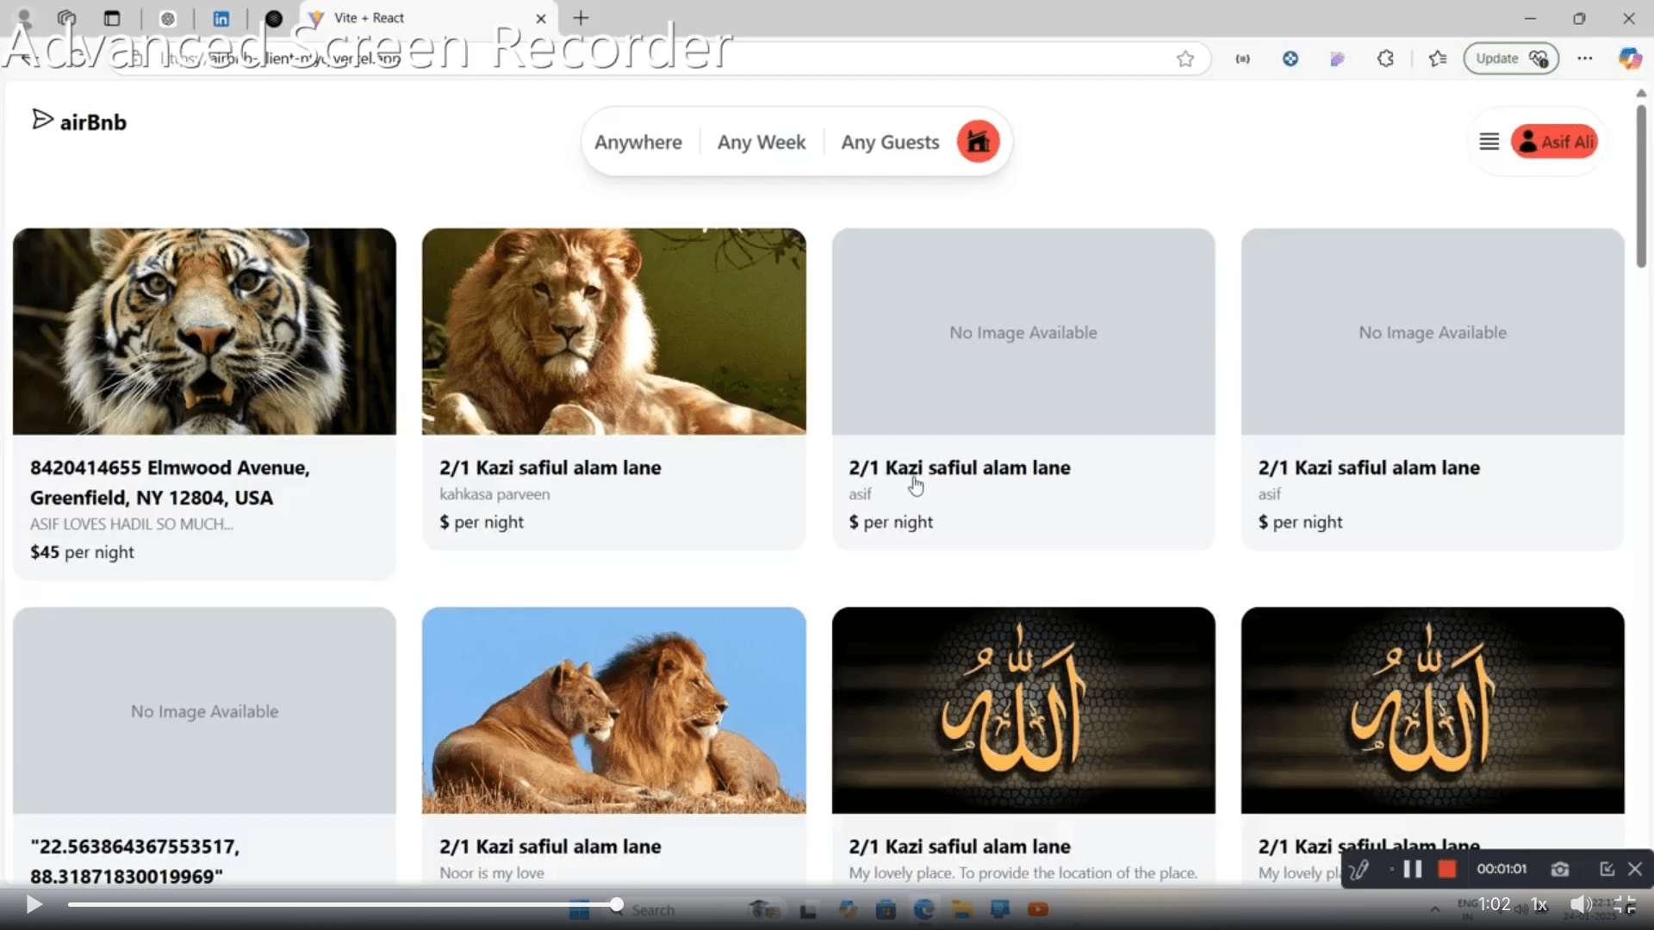The height and width of the screenshot is (930, 1654).
Task: Click the airBnb logo
Action: 79,121
